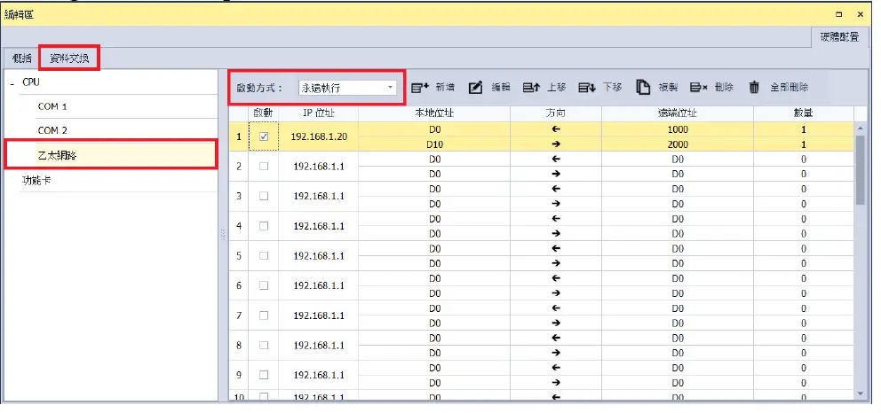Click the 複製 button label
Image resolution: width=881 pixels, height=413 pixels.
[668, 88]
